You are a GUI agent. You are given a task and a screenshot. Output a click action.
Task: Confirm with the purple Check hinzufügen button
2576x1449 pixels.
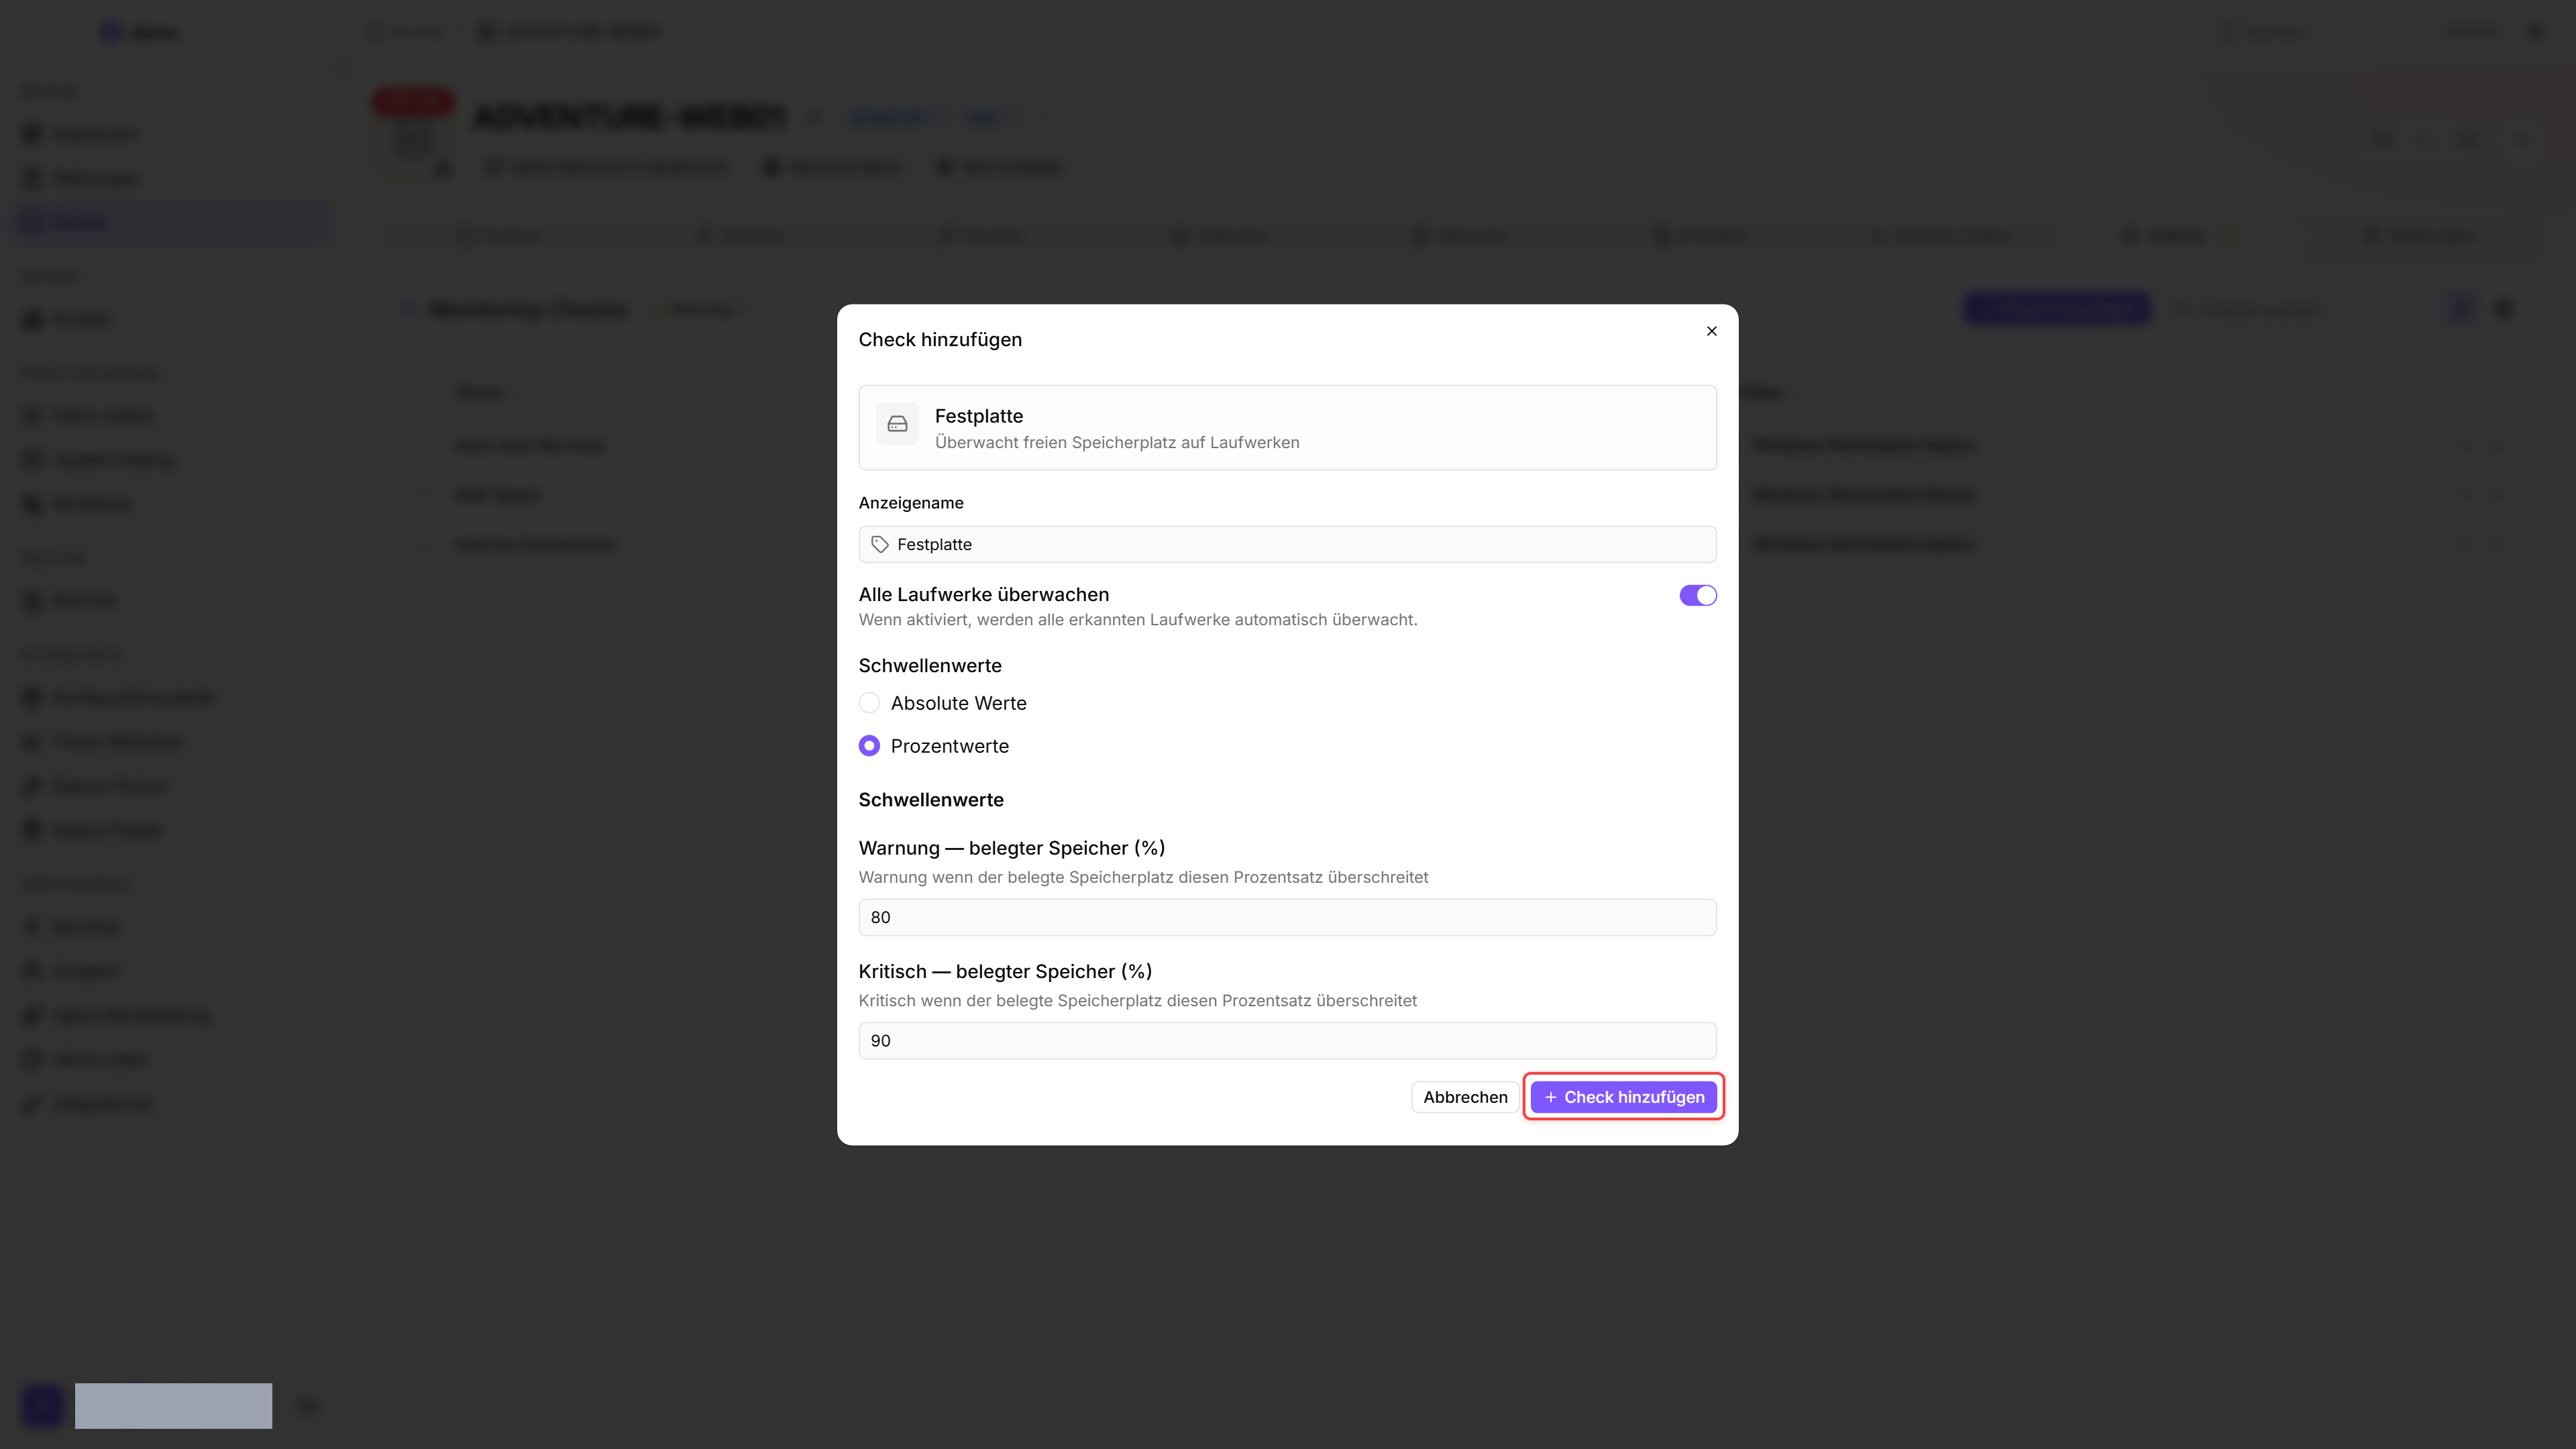(1623, 1097)
